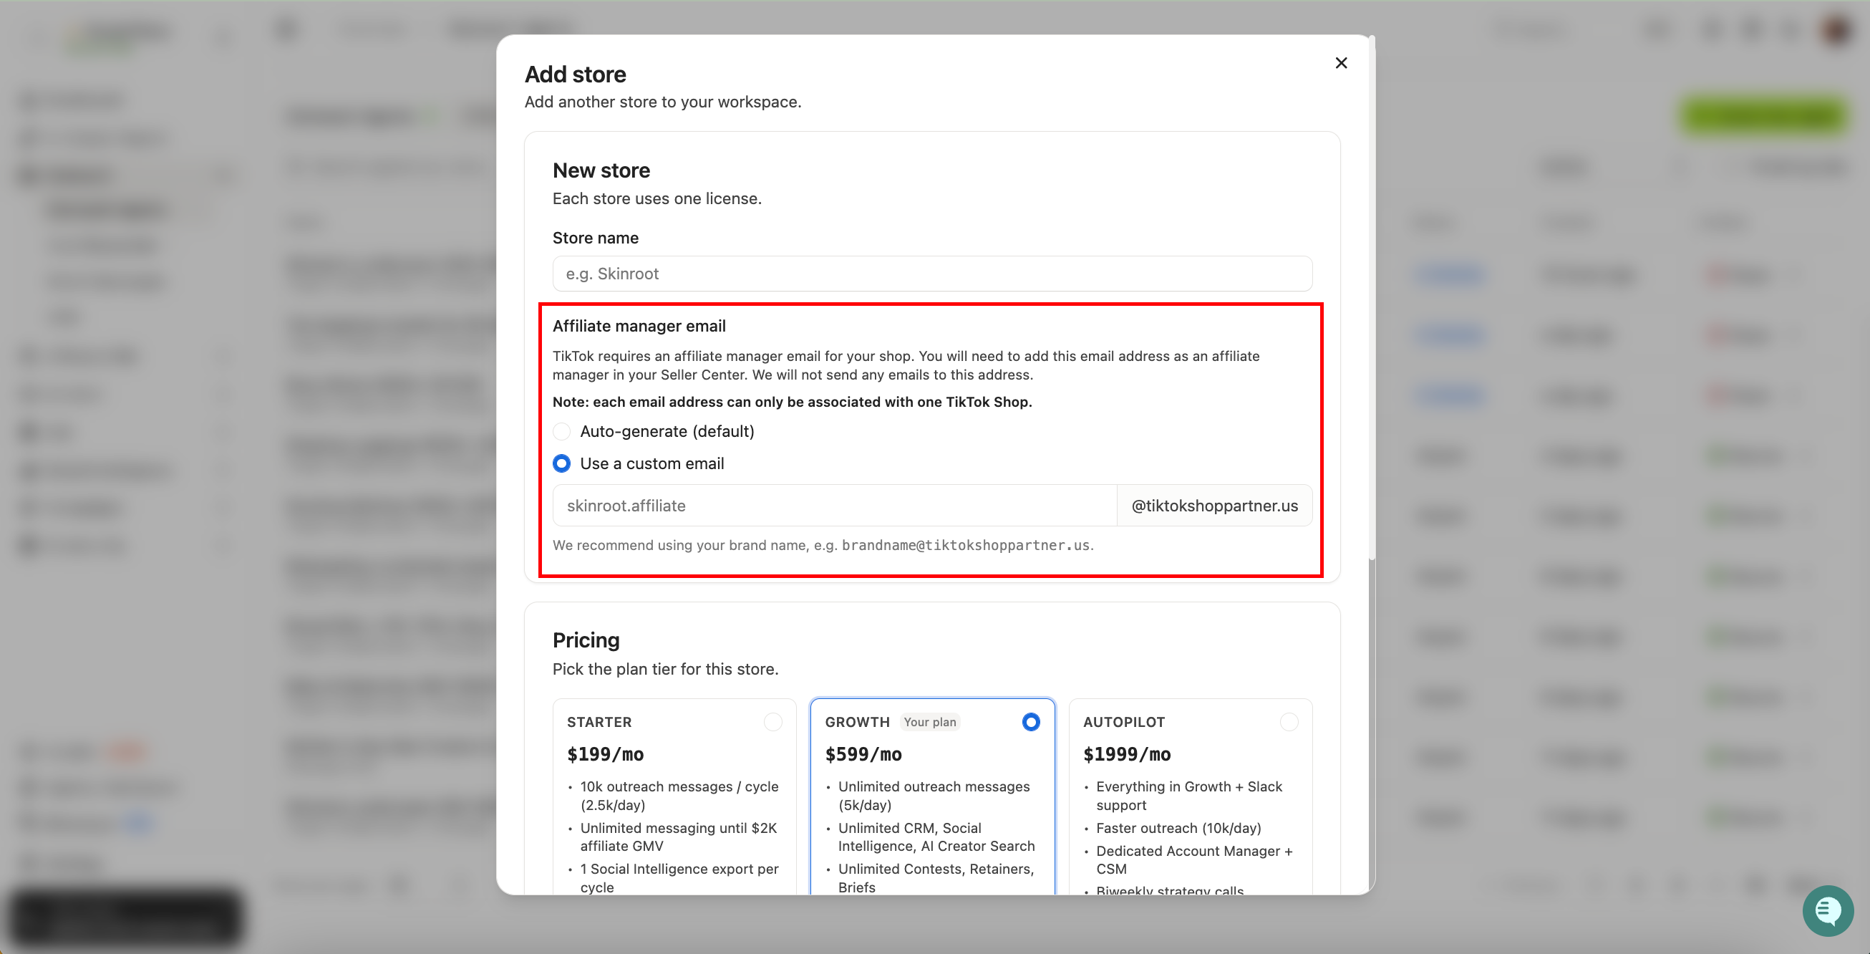1870x954 pixels.
Task: Click the dialog's vertical scrollbar
Action: point(1371,298)
